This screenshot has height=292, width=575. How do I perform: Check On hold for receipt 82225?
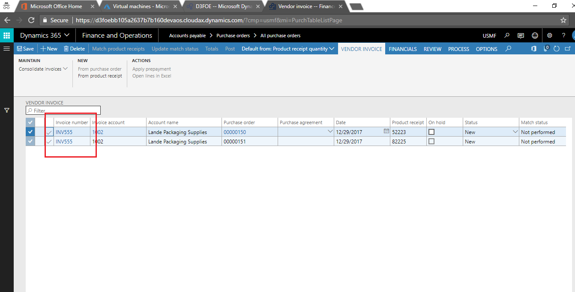pyautogui.click(x=431, y=141)
